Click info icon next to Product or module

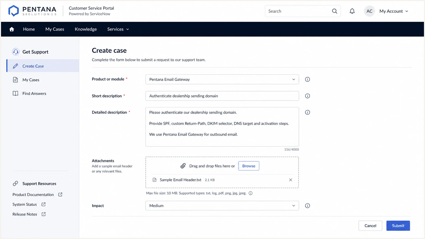tap(307, 79)
